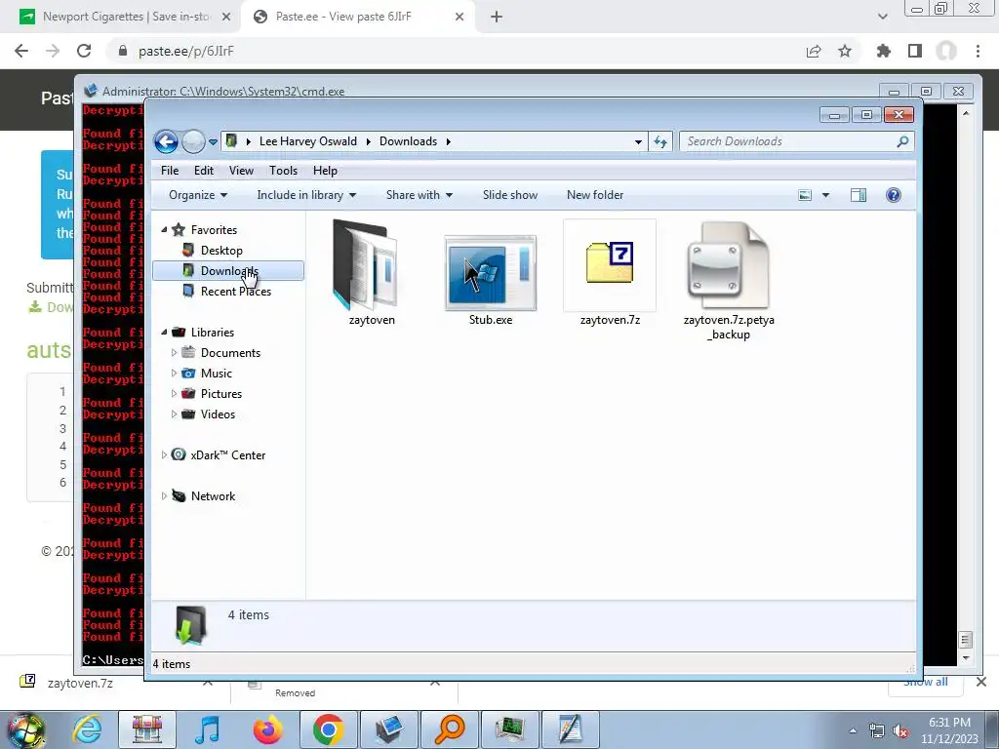Open Include in library dropdown
999x749 pixels.
[x=305, y=195]
